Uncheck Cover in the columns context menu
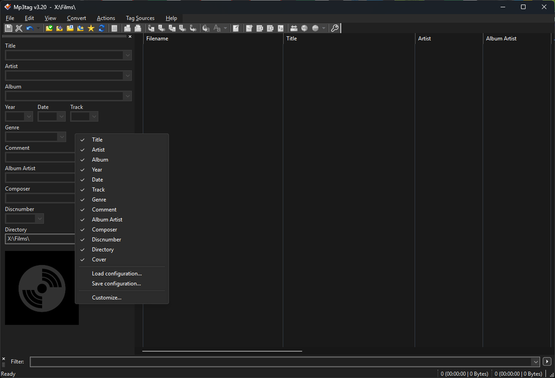555x378 pixels. tap(98, 259)
